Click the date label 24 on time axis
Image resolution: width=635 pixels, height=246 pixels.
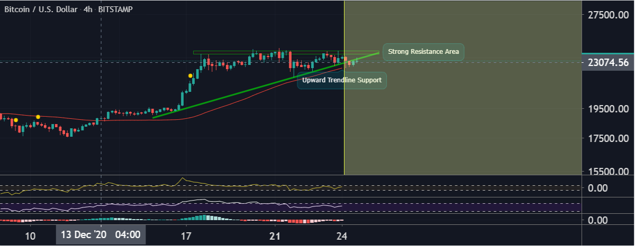click(342, 235)
